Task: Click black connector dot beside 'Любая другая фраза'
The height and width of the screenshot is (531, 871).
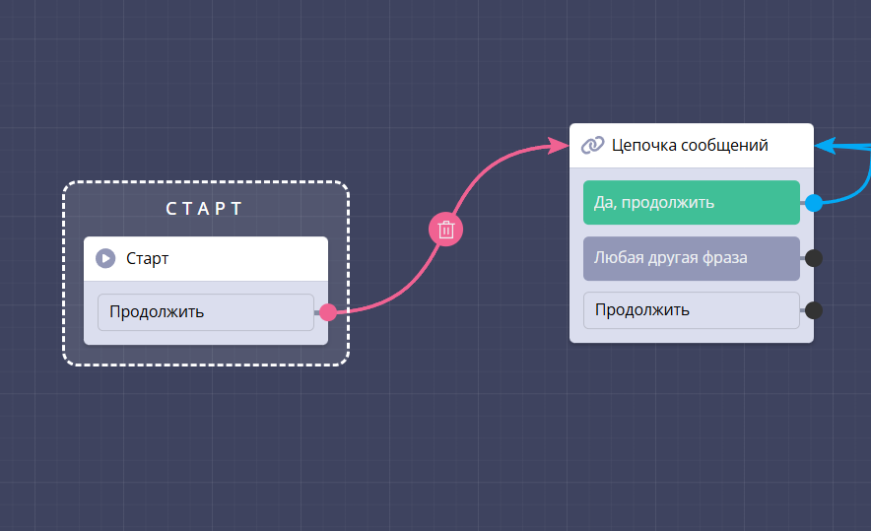Action: 813,258
